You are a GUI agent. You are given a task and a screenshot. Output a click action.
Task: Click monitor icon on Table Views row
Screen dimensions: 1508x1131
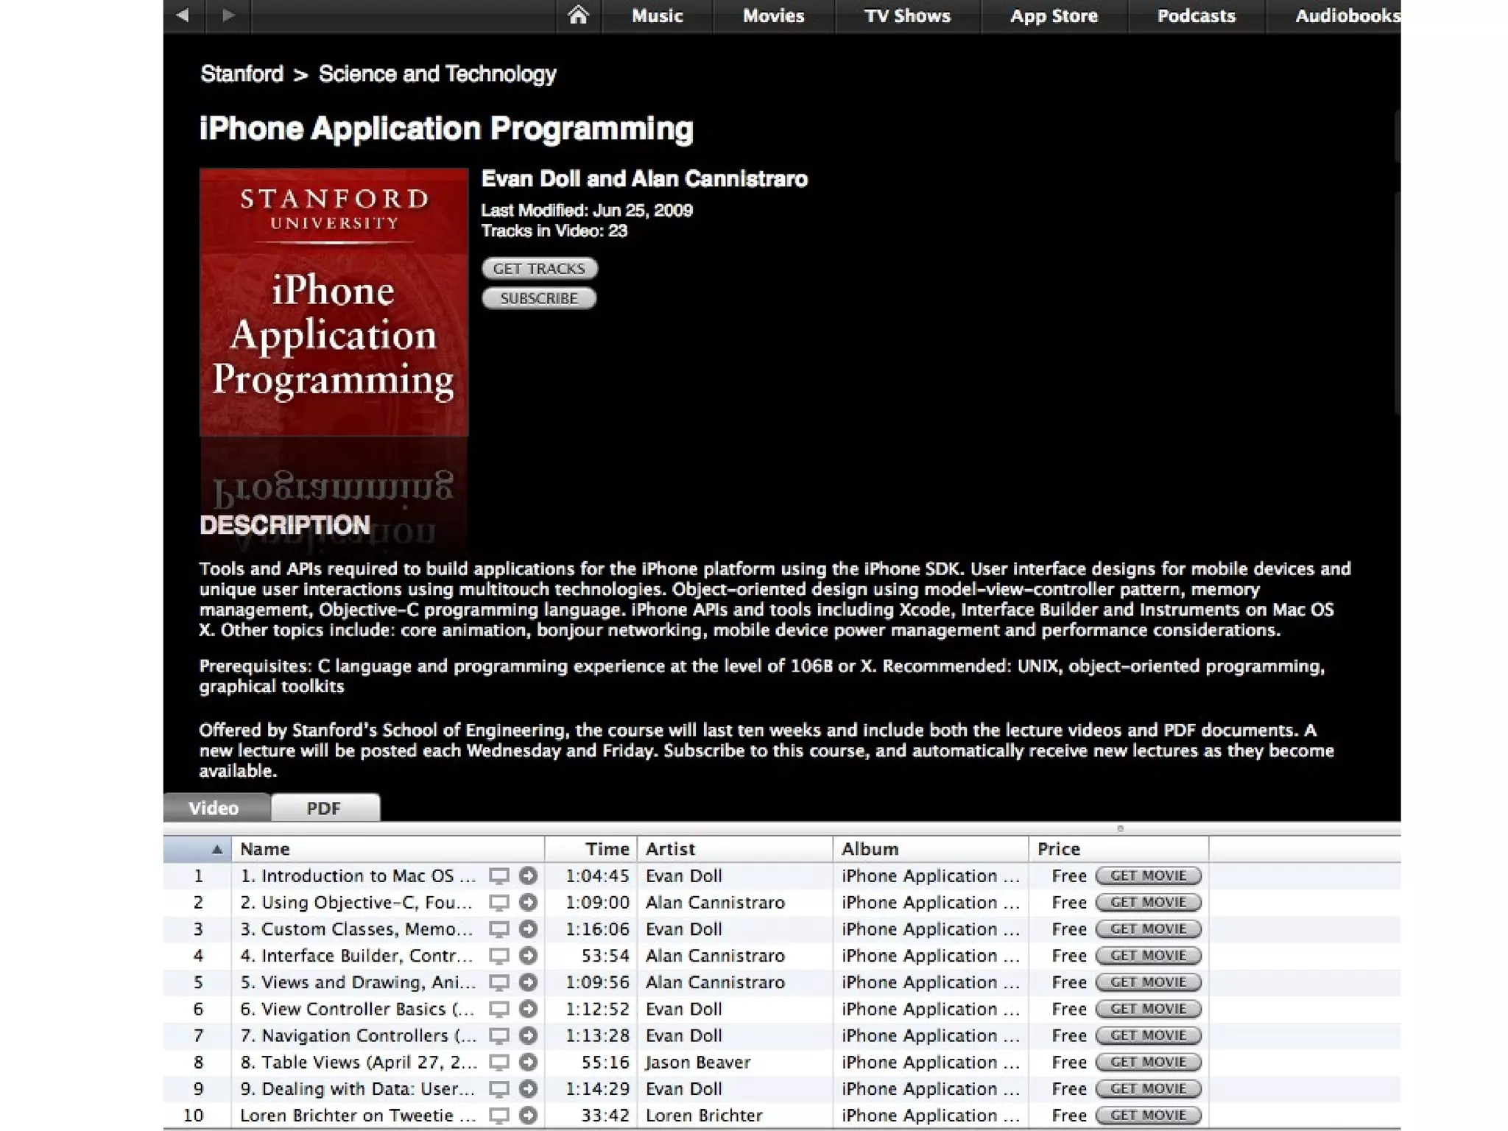point(499,1063)
